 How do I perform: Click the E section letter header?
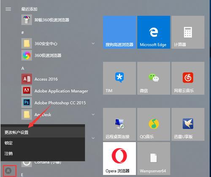pyautogui.click(x=22, y=175)
